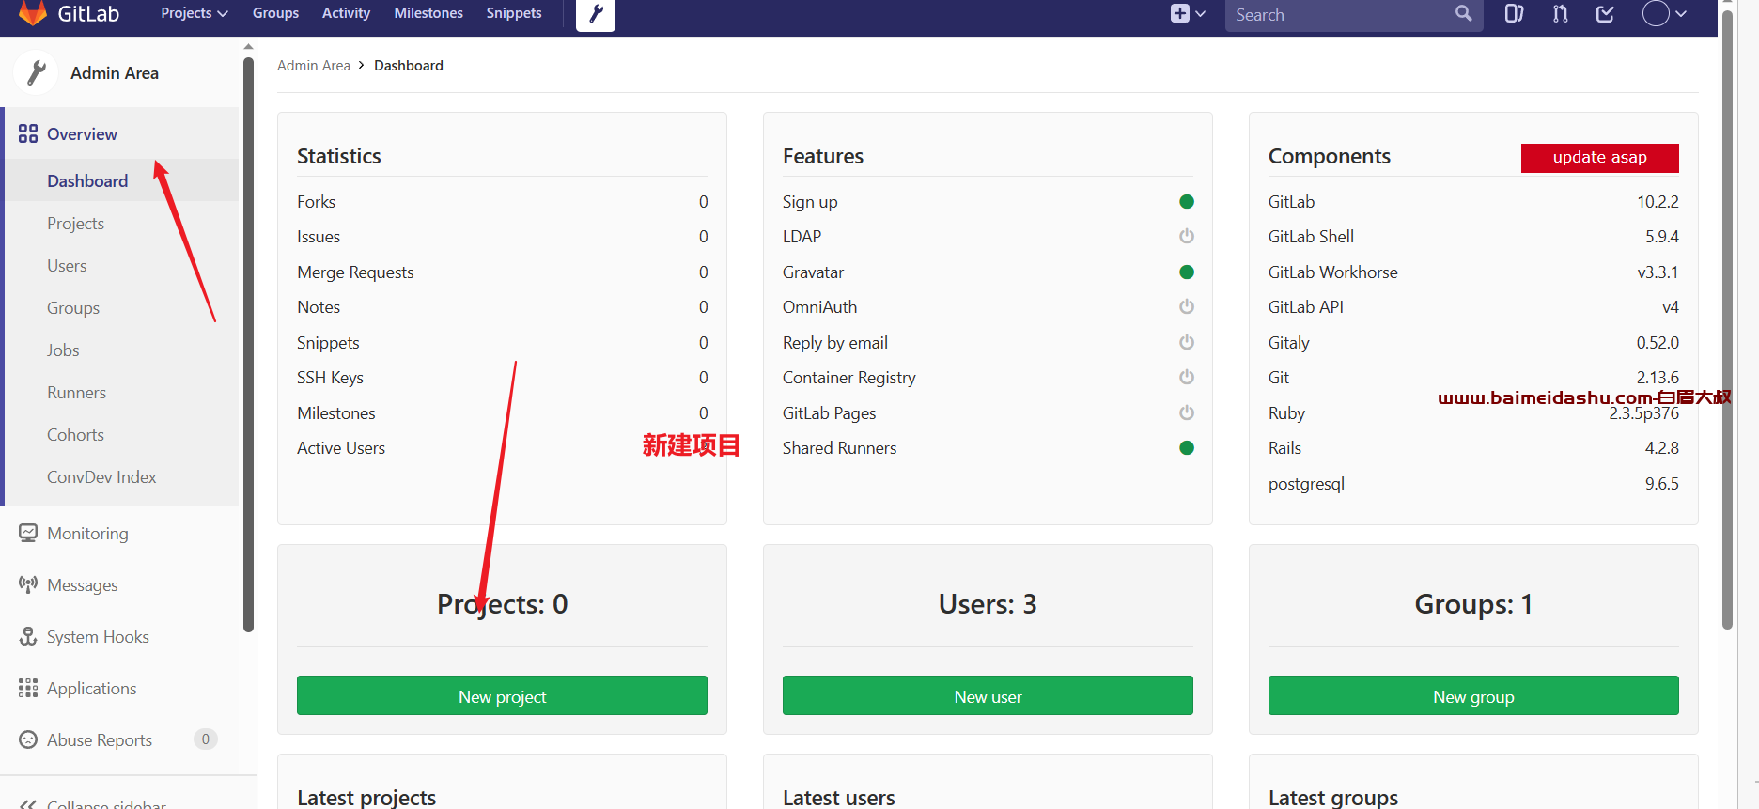Click the Users: 3 heading

pos(988,603)
